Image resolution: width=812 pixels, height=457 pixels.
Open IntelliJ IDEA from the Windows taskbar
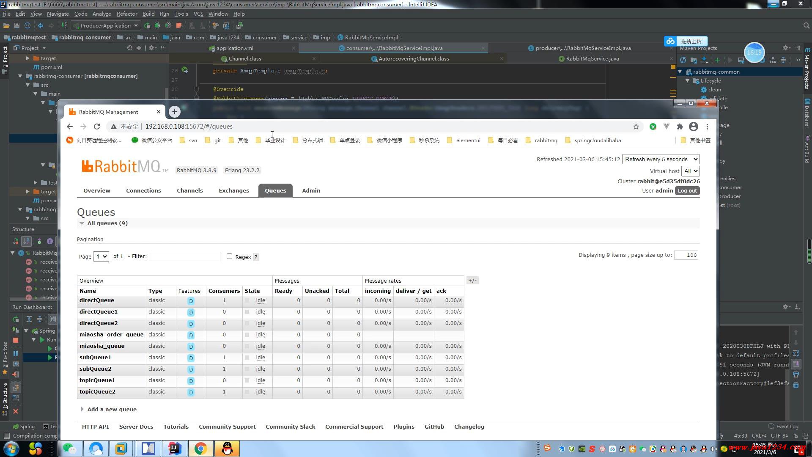point(175,448)
